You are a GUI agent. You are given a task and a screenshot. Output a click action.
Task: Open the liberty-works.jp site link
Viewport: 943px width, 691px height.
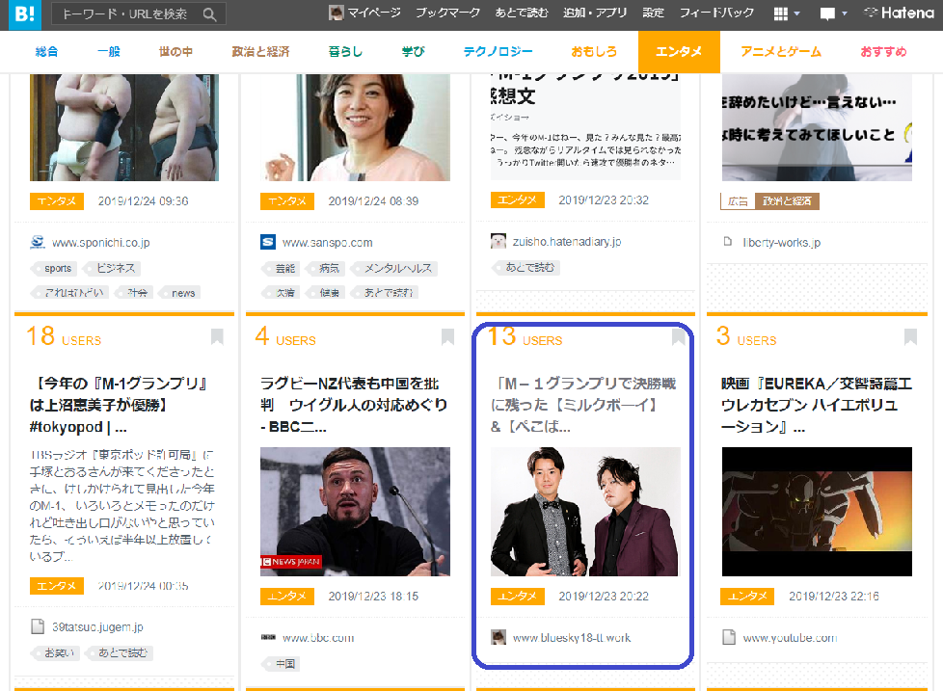[781, 243]
